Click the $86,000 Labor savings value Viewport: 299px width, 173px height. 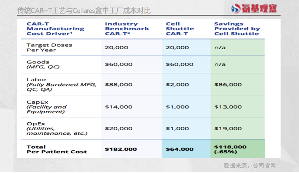pos(228,84)
